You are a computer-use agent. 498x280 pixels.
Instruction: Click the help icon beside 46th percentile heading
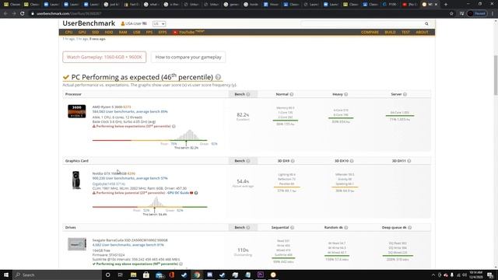click(x=218, y=77)
